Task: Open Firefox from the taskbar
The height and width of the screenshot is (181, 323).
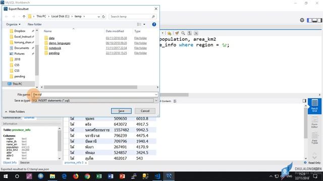Action: (76, 176)
